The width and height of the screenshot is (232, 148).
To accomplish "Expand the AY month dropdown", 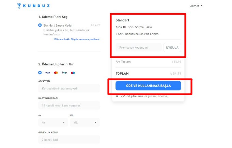I will coord(53,122).
